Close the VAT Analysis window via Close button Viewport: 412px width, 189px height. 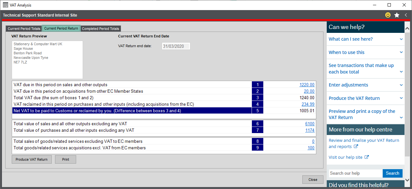[x=312, y=179]
